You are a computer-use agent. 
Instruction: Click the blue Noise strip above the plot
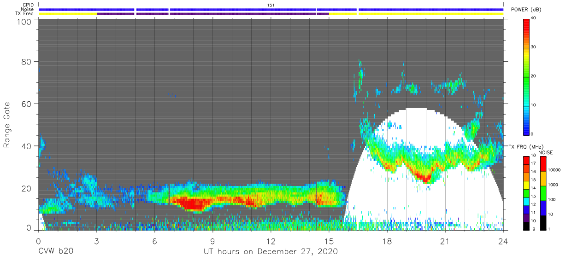click(x=271, y=9)
